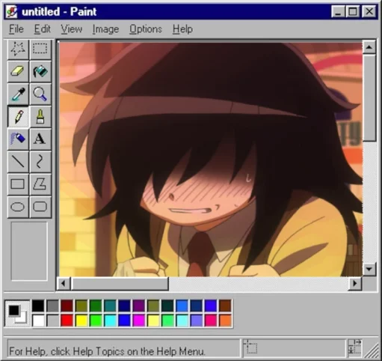Pick the bright lime green swatch

(x=96, y=321)
